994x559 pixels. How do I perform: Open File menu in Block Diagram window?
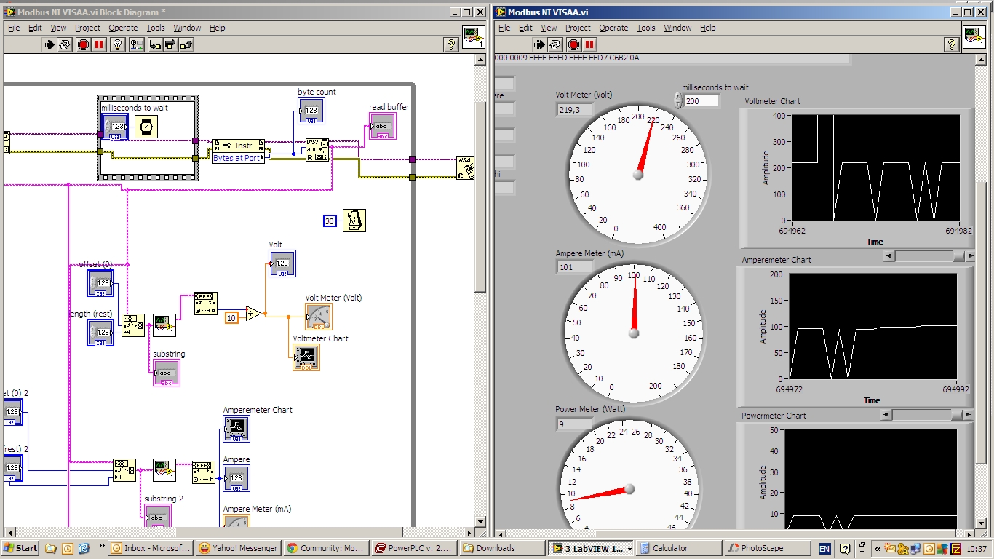point(13,28)
